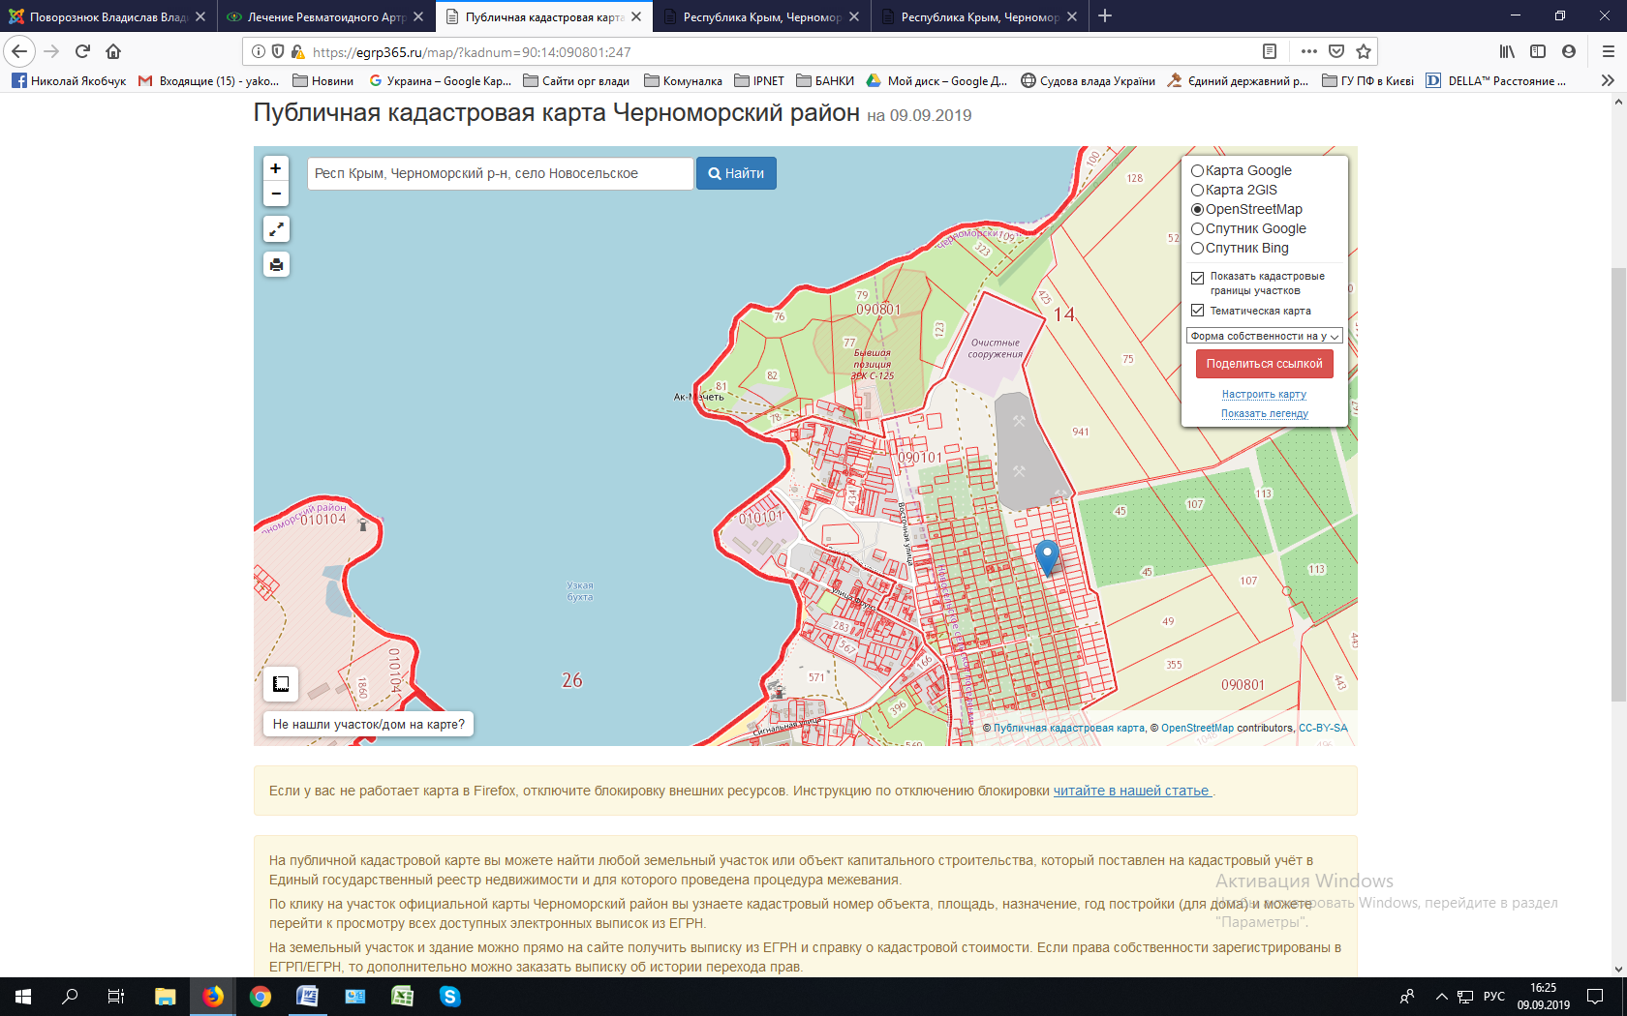This screenshot has height=1016, width=1627.
Task: Select the Карта Google radio option
Action: click(1197, 171)
